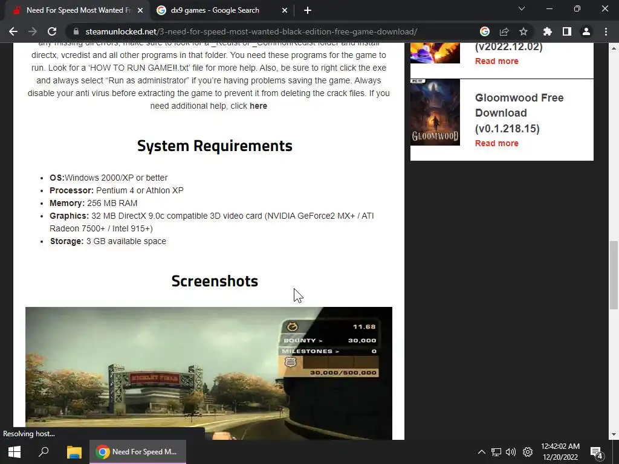
Task: Click the 'OS:Windows 2000/XP or better' line
Action: coord(109,178)
